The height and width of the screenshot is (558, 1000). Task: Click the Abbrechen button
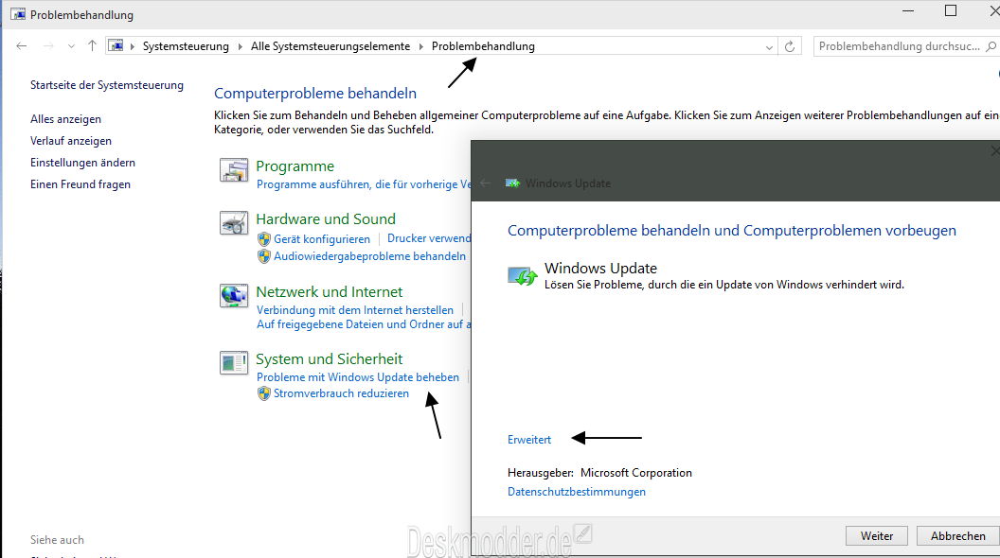tap(958, 535)
